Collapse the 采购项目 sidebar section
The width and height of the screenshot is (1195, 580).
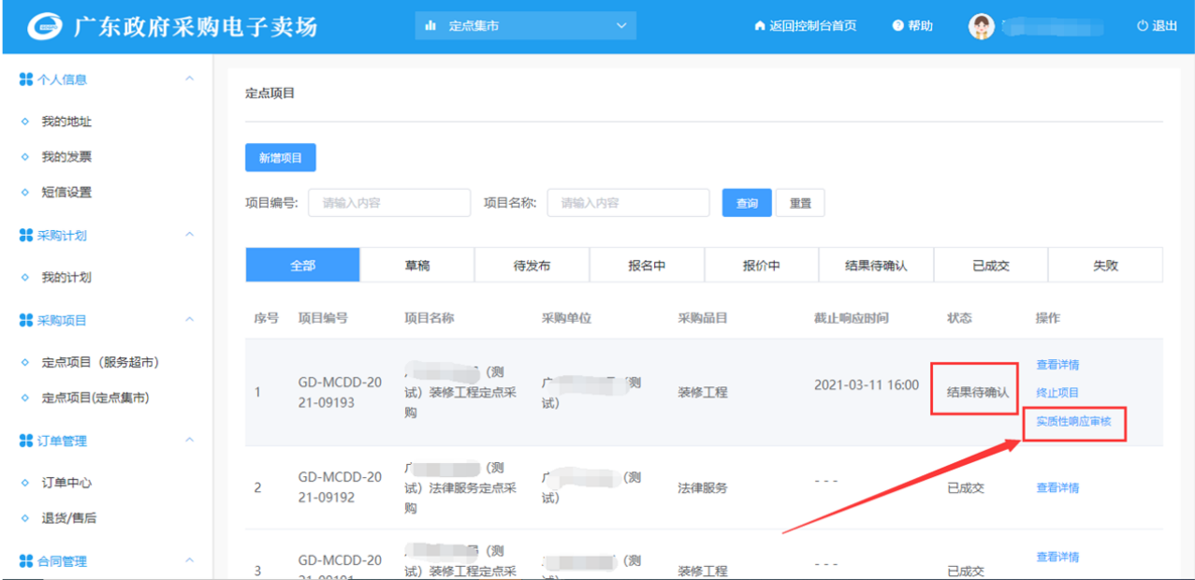(x=189, y=320)
